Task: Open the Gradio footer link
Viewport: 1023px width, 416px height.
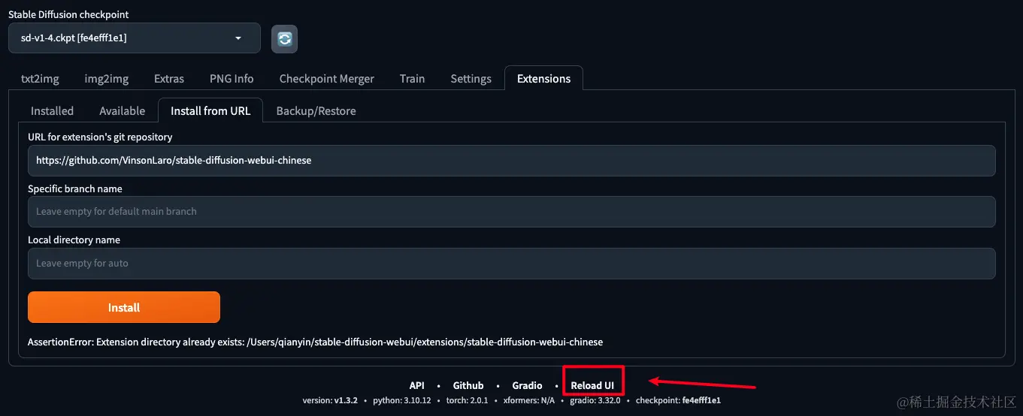Action: click(527, 385)
